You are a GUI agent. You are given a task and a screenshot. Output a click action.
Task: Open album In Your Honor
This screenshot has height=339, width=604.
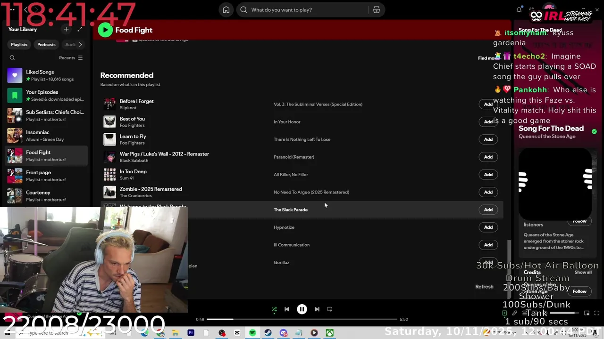[287, 122]
